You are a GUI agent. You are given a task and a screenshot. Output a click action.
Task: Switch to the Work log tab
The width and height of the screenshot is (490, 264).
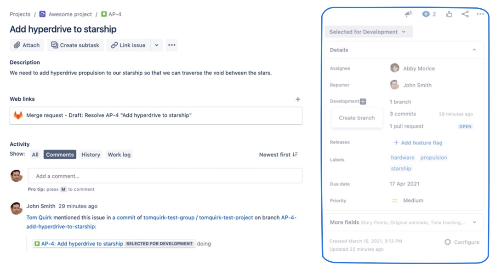click(119, 155)
